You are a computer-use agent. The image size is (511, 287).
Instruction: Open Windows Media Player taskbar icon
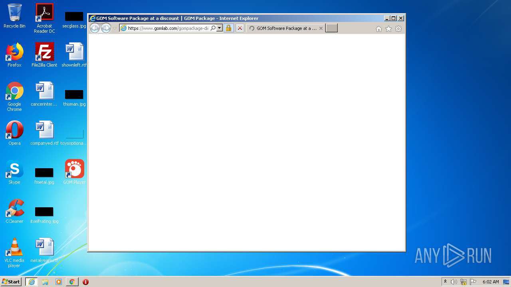(59, 282)
